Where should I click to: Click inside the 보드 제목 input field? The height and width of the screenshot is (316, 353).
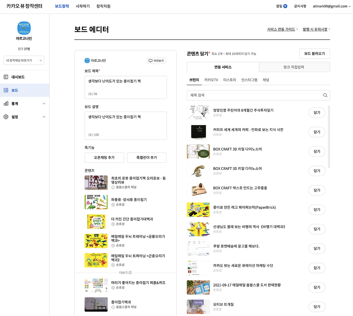tap(125, 85)
